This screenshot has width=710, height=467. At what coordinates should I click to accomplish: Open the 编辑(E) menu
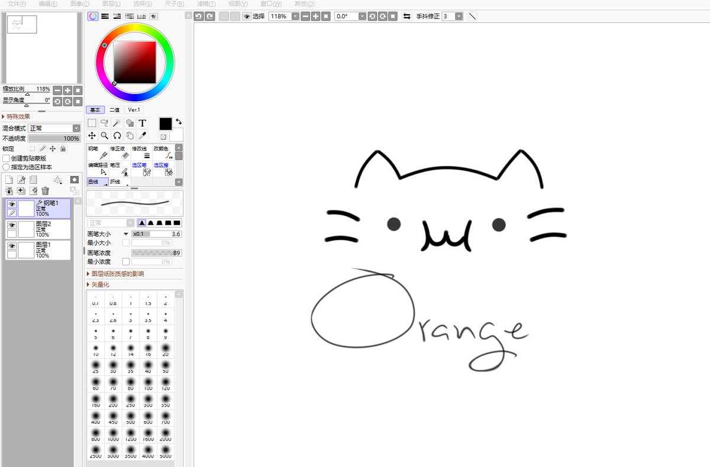(x=48, y=4)
